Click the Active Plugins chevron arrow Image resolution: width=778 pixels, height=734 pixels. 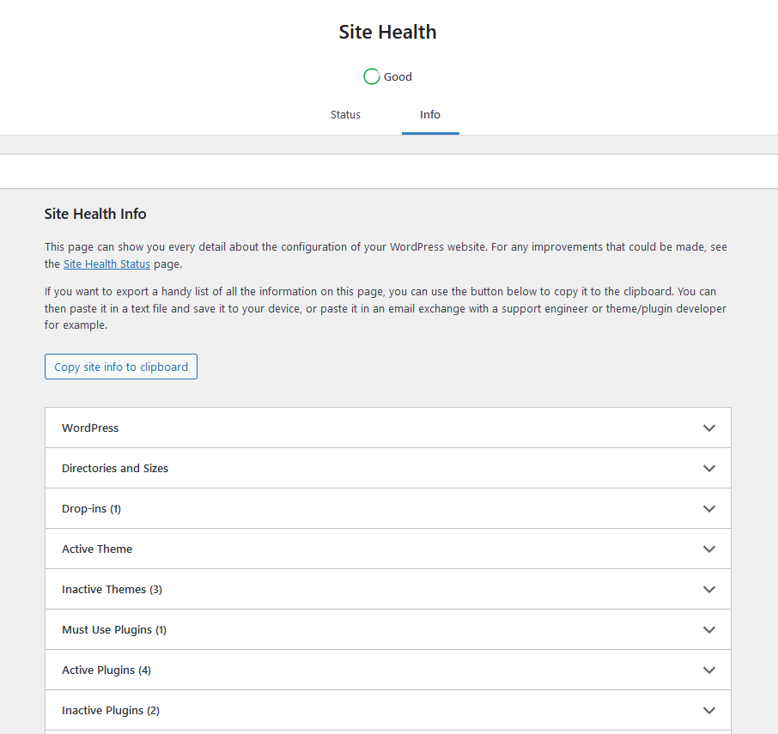coord(709,670)
